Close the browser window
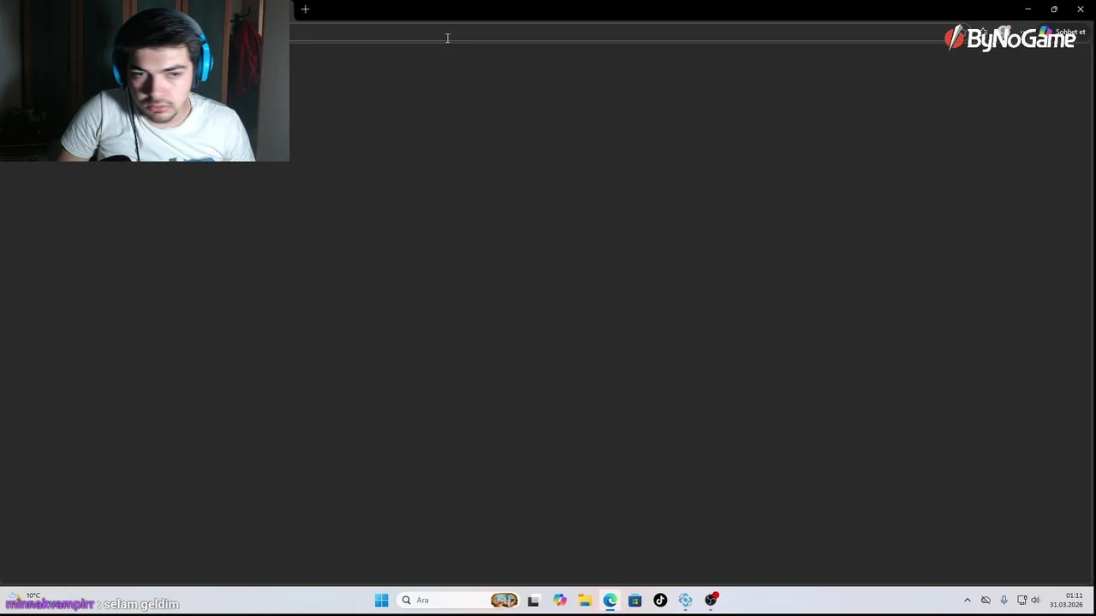 tap(1081, 9)
